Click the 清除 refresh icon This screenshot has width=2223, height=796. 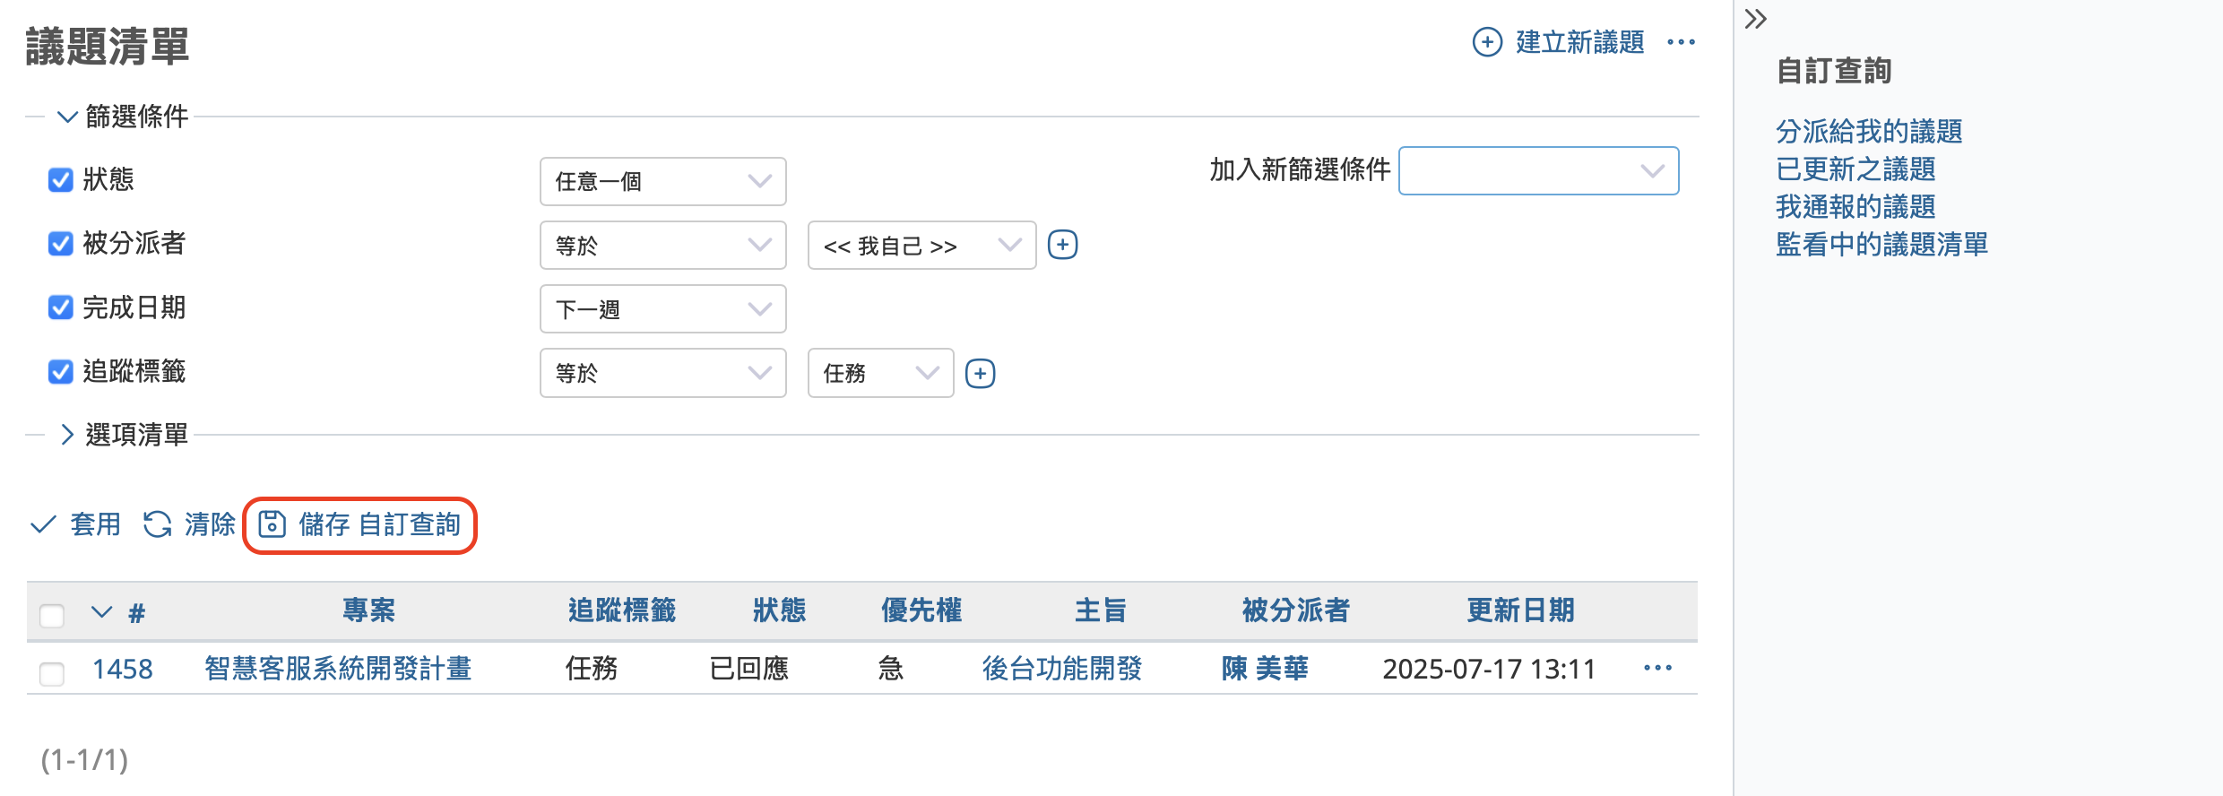[158, 524]
